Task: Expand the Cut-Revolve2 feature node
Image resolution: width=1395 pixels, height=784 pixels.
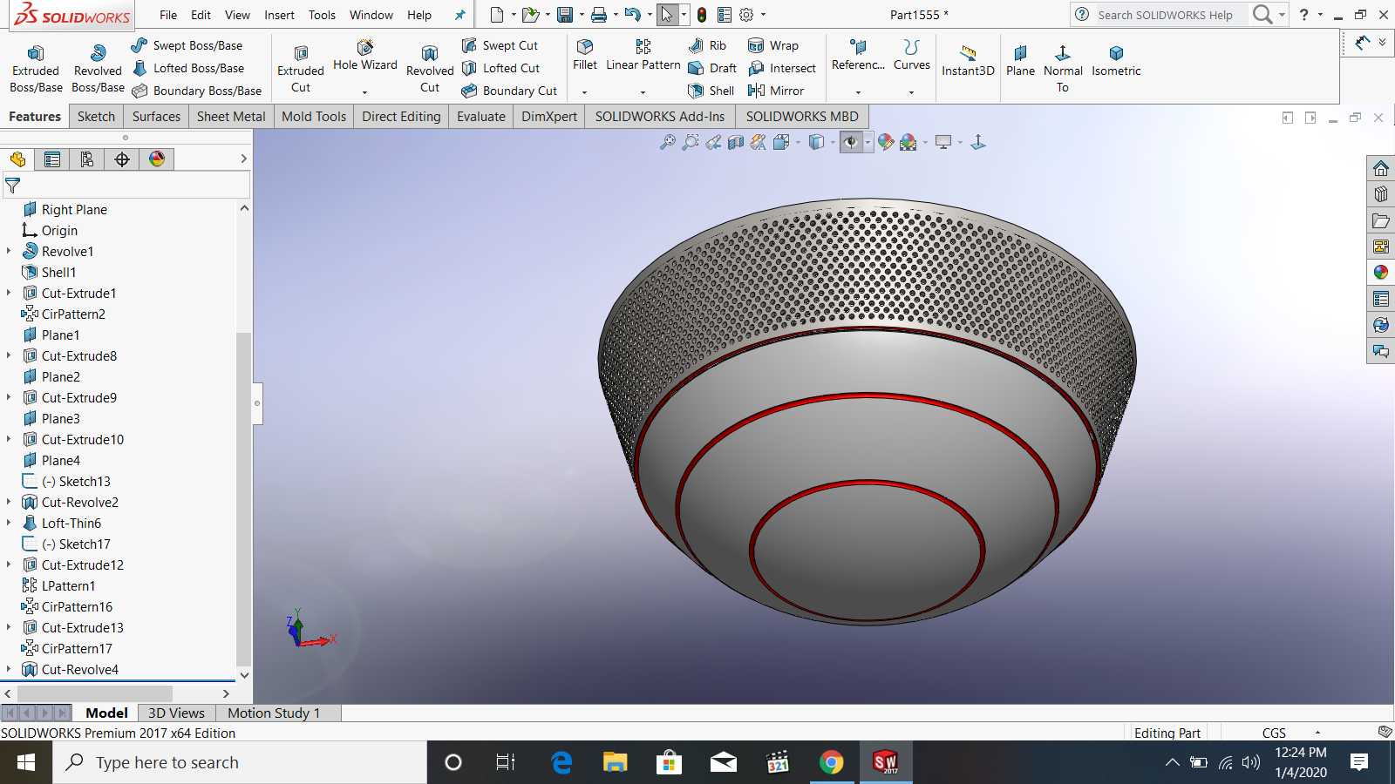Action: coord(9,502)
